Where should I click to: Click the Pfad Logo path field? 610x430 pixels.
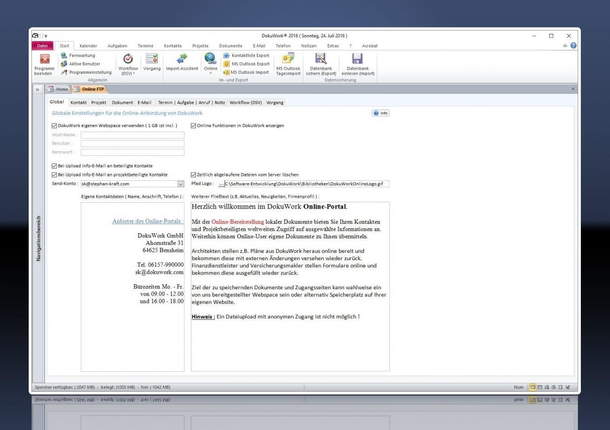[x=307, y=184]
